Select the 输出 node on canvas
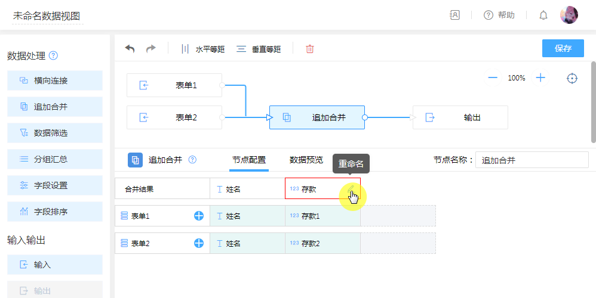596x298 pixels. [x=460, y=117]
